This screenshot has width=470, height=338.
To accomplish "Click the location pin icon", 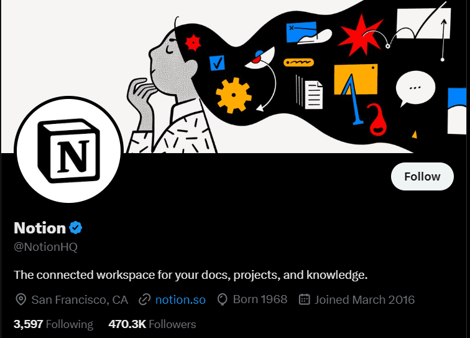I will [x=21, y=299].
